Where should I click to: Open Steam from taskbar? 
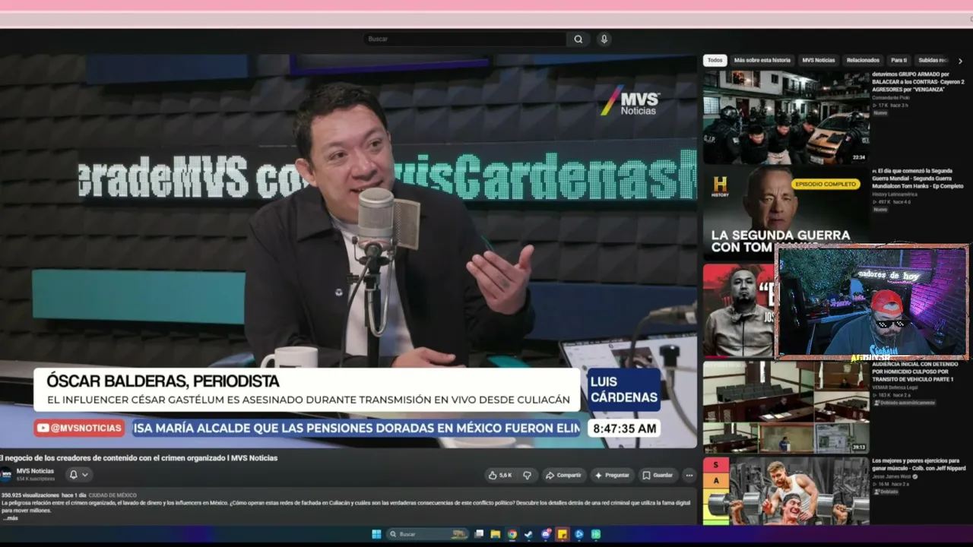point(528,534)
